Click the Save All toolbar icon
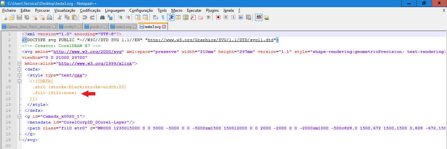This screenshot has width=447, height=149. (27, 17)
